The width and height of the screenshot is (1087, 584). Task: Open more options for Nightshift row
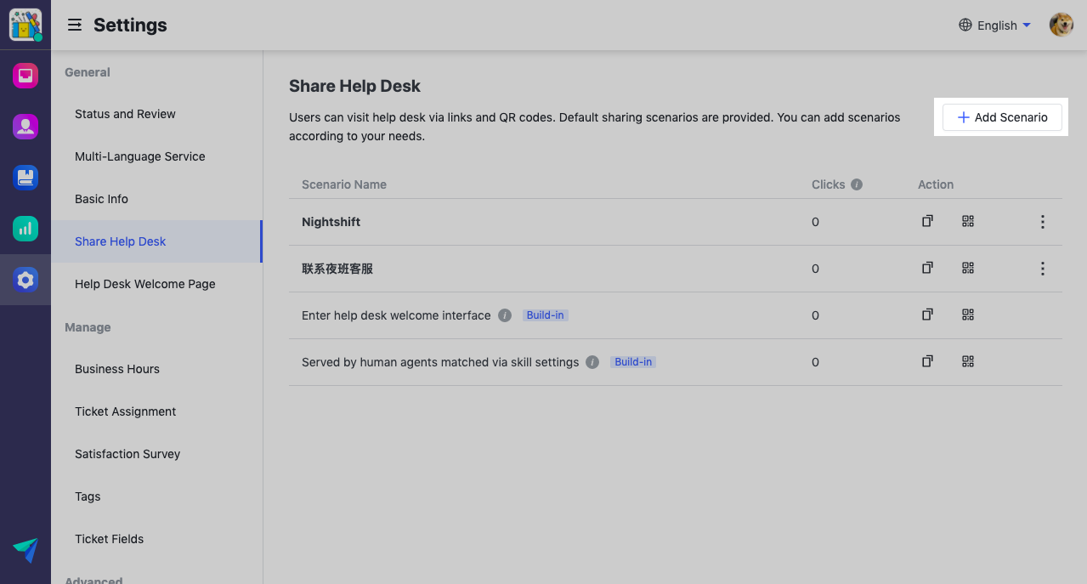point(1043,222)
